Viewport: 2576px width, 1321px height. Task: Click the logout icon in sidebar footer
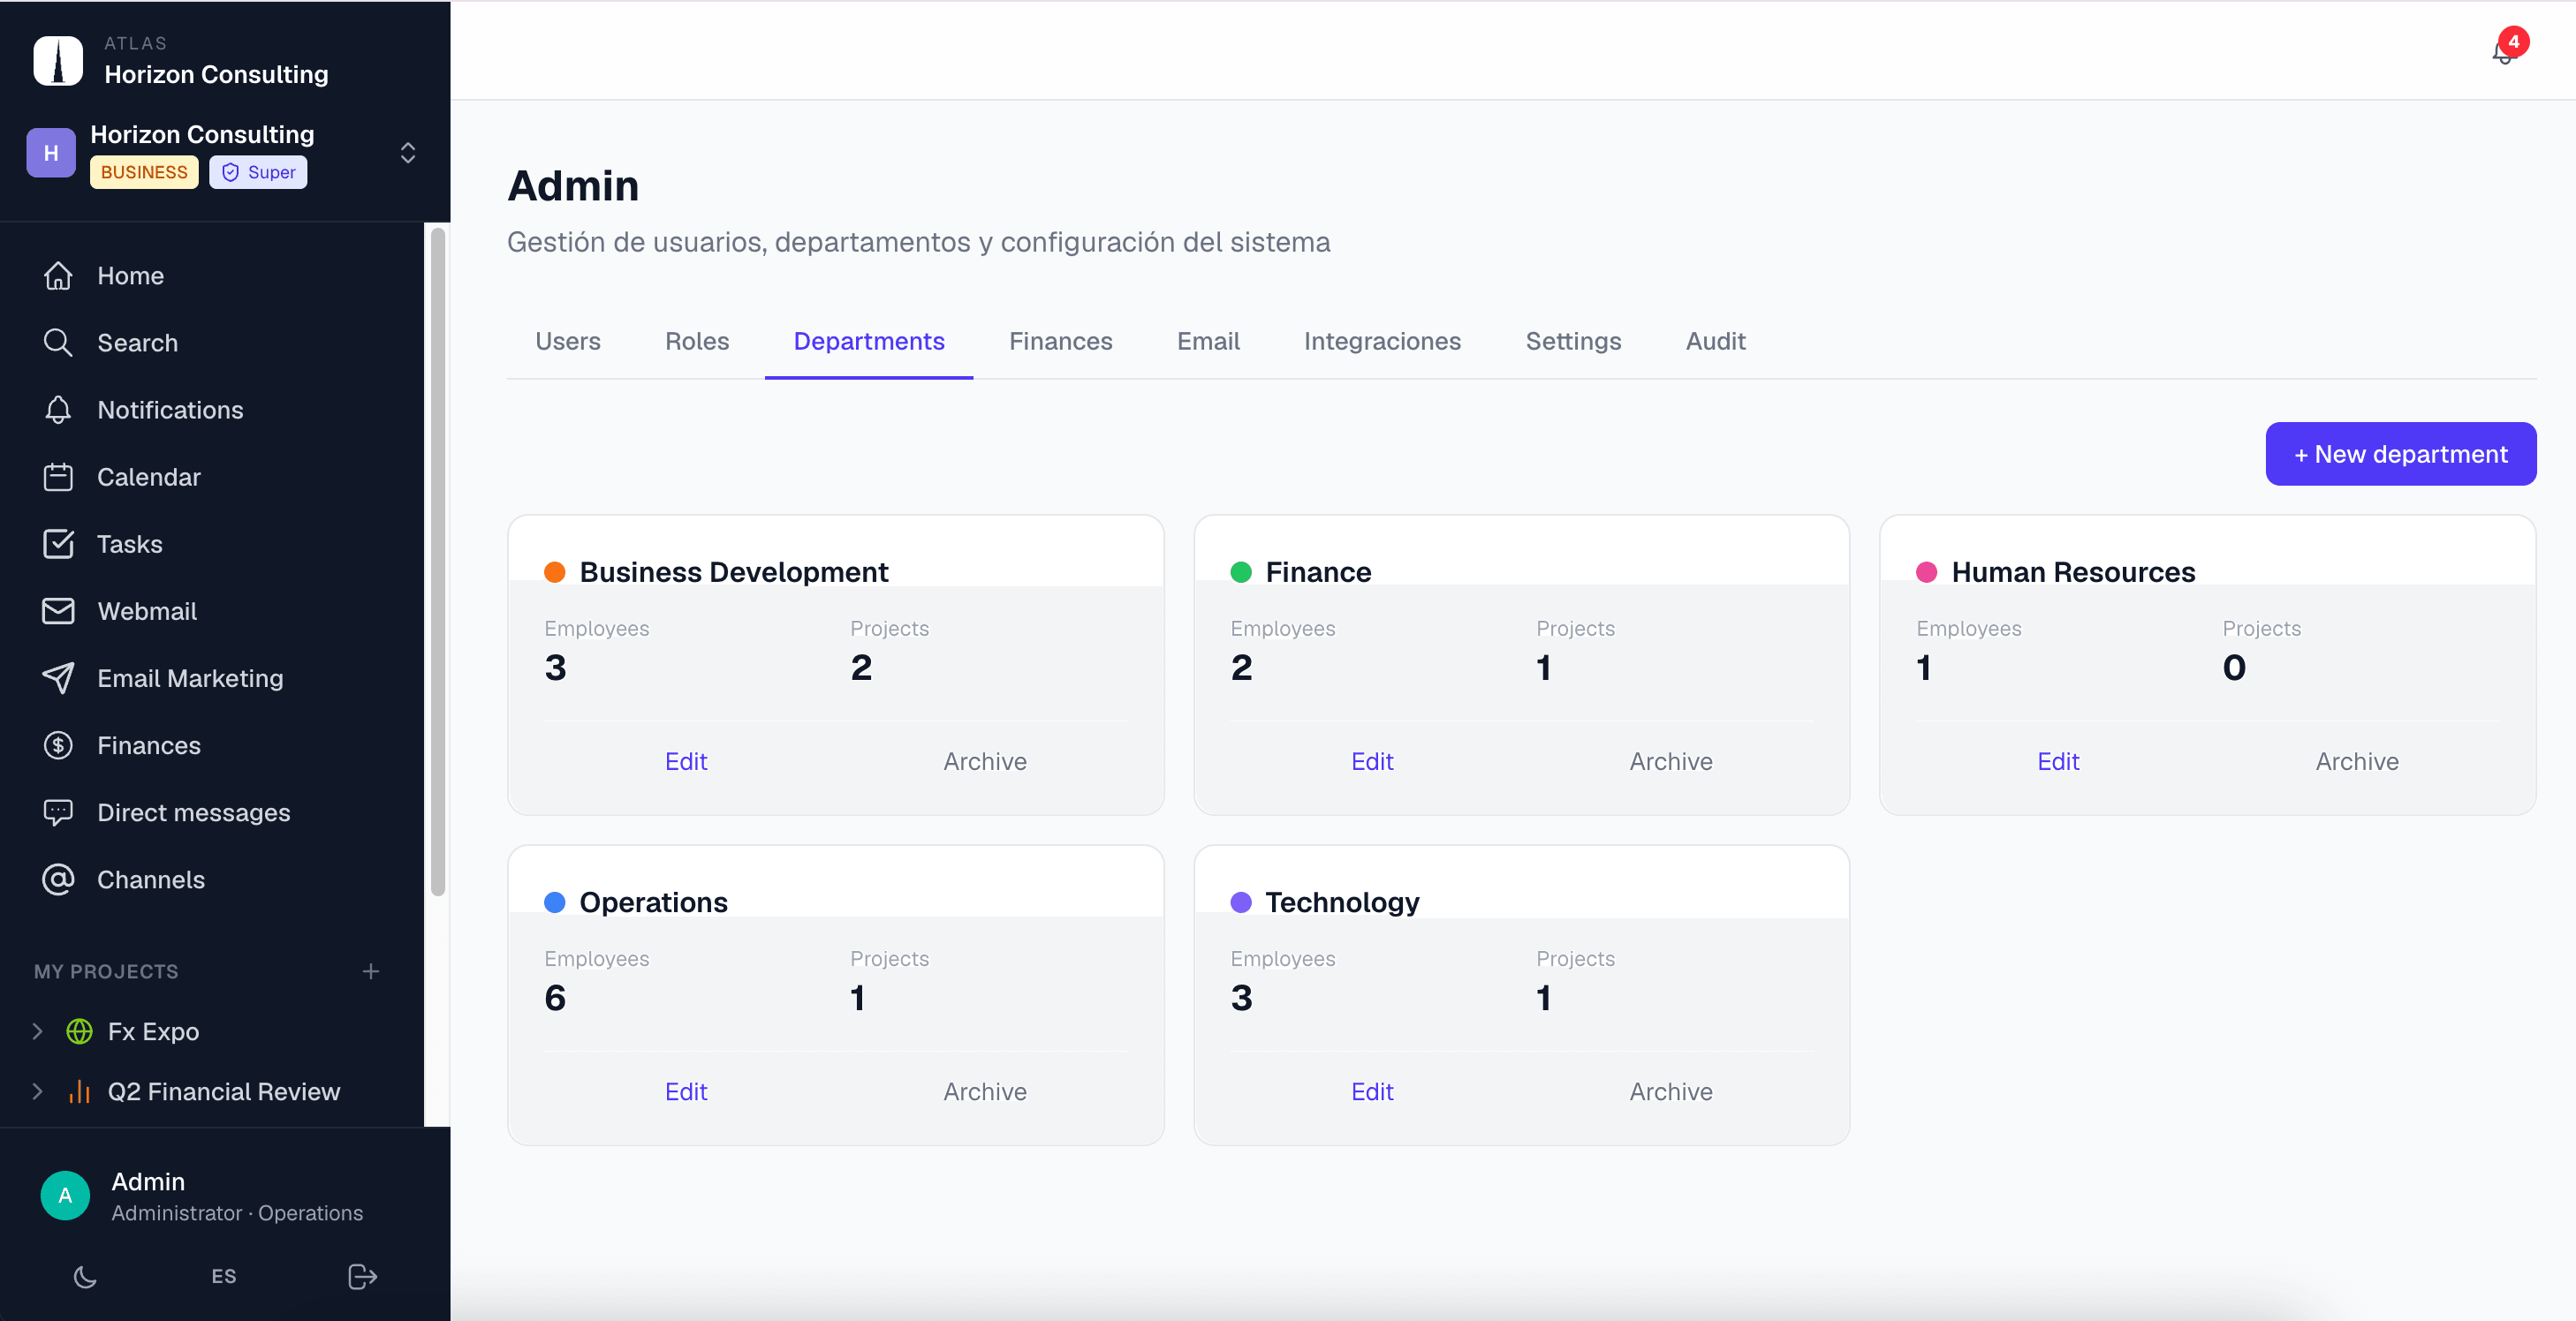pyautogui.click(x=362, y=1276)
